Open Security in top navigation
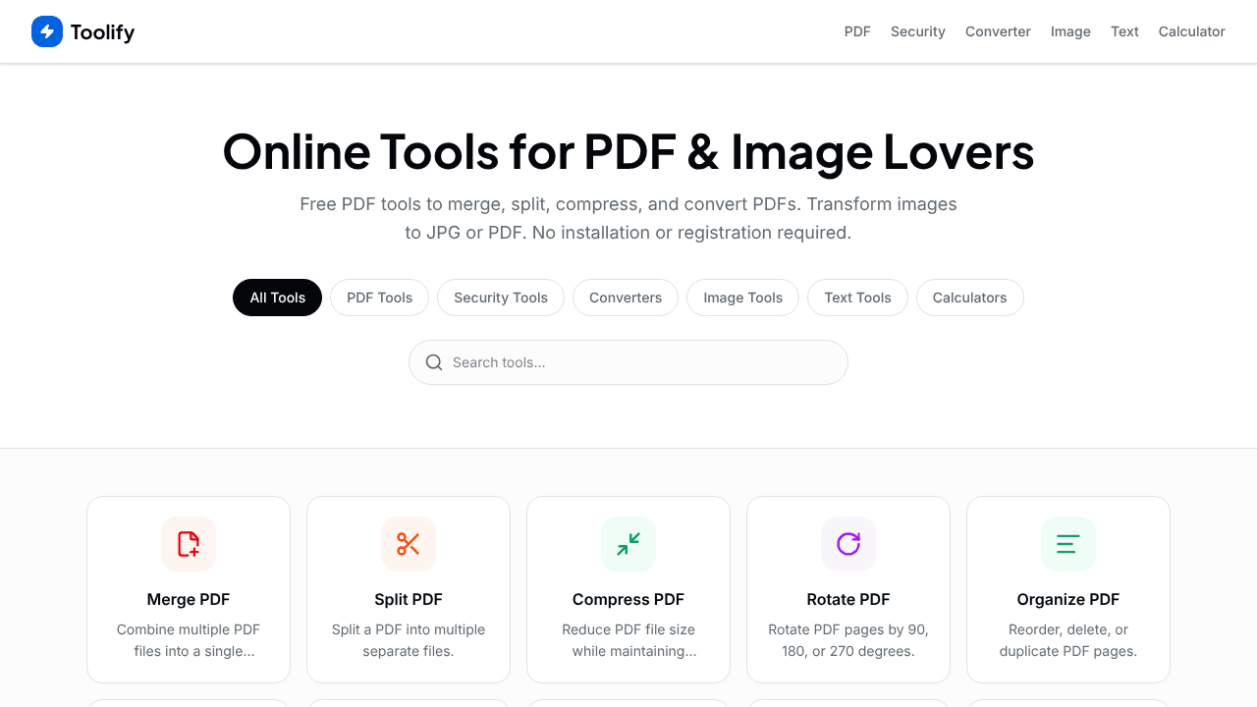 click(918, 31)
